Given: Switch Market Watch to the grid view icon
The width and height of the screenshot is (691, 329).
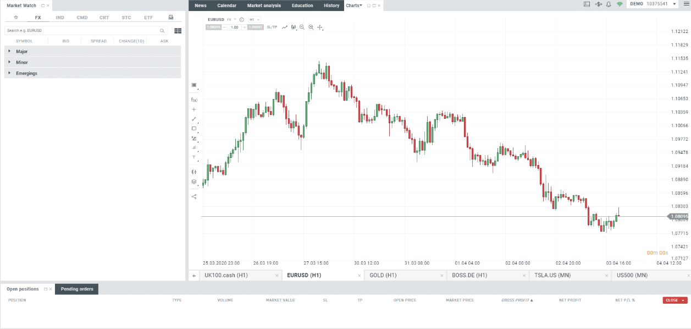Looking at the screenshot, I should pyautogui.click(x=178, y=31).
